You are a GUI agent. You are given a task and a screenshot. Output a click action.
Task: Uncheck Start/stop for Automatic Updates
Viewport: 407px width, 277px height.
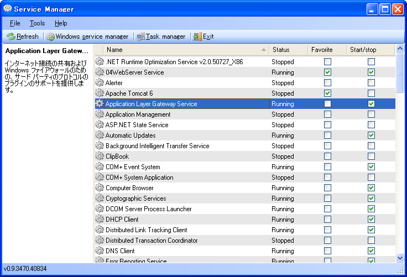(x=371, y=135)
